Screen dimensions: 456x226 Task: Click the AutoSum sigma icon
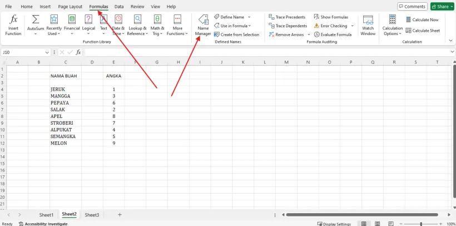pyautogui.click(x=36, y=19)
